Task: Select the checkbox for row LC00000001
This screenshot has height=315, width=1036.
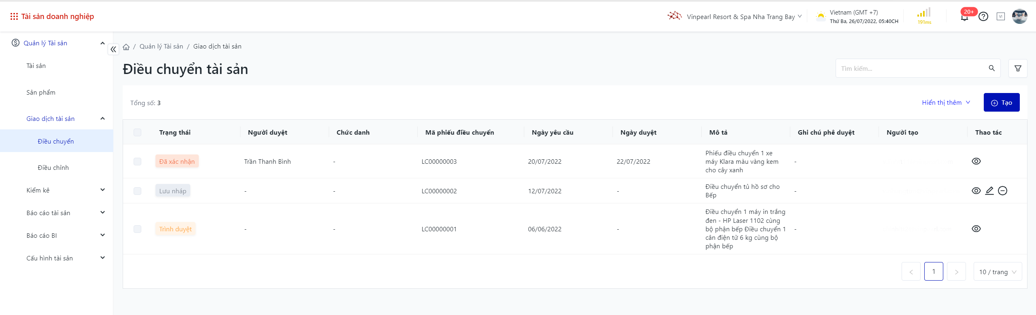Action: coord(138,229)
